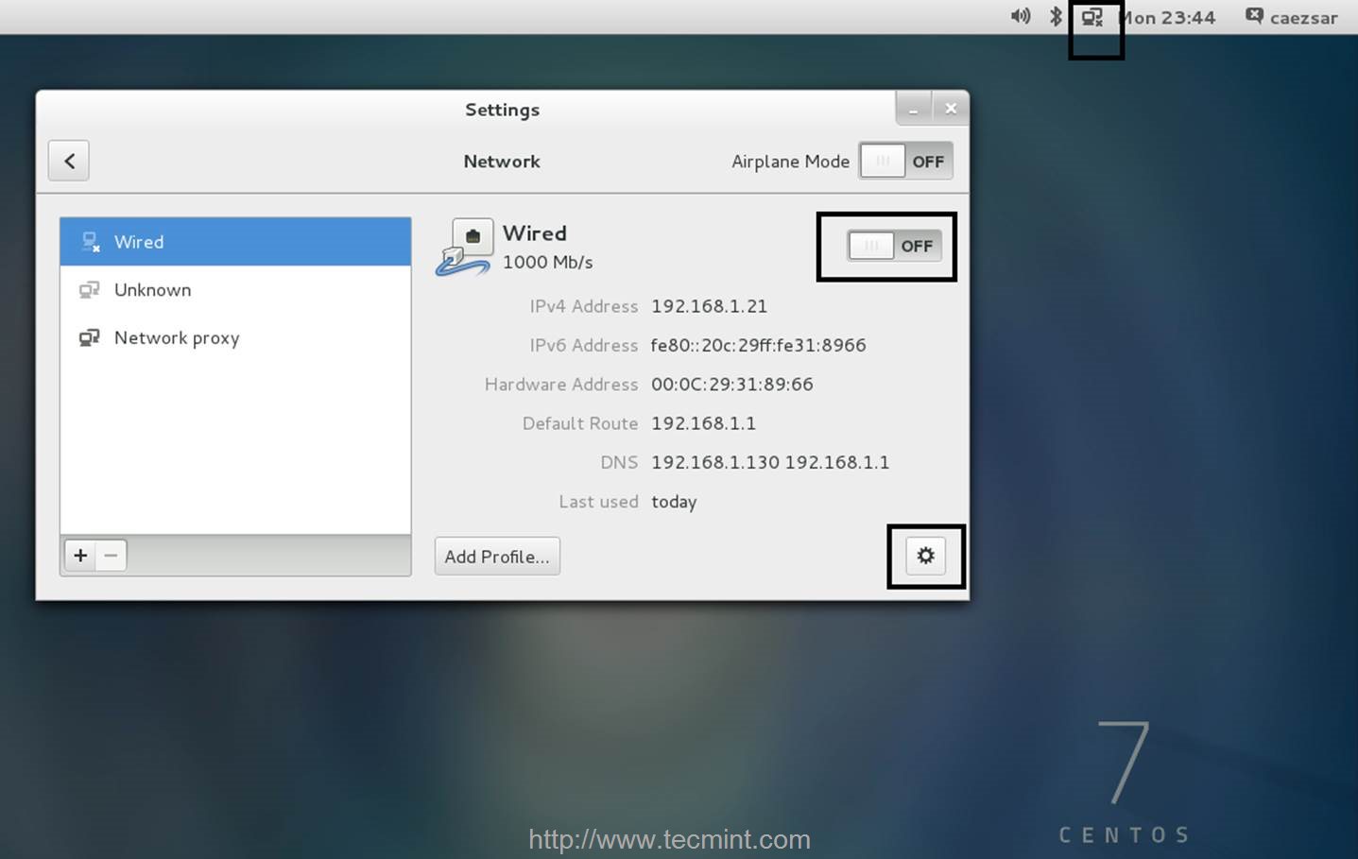The image size is (1358, 859).
Task: Open the caezsar user menu
Action: coord(1292,17)
